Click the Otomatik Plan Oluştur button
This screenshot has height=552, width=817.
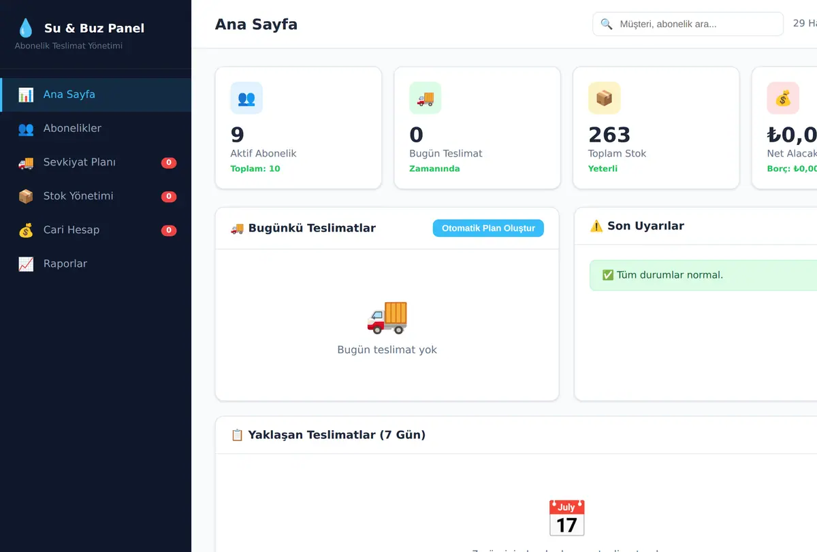488,228
